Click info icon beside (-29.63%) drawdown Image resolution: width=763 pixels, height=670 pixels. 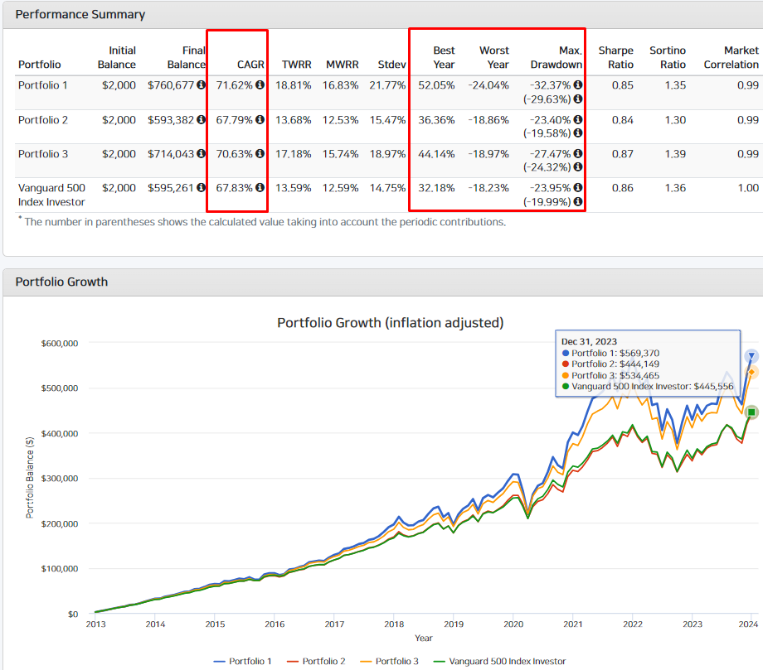click(577, 99)
